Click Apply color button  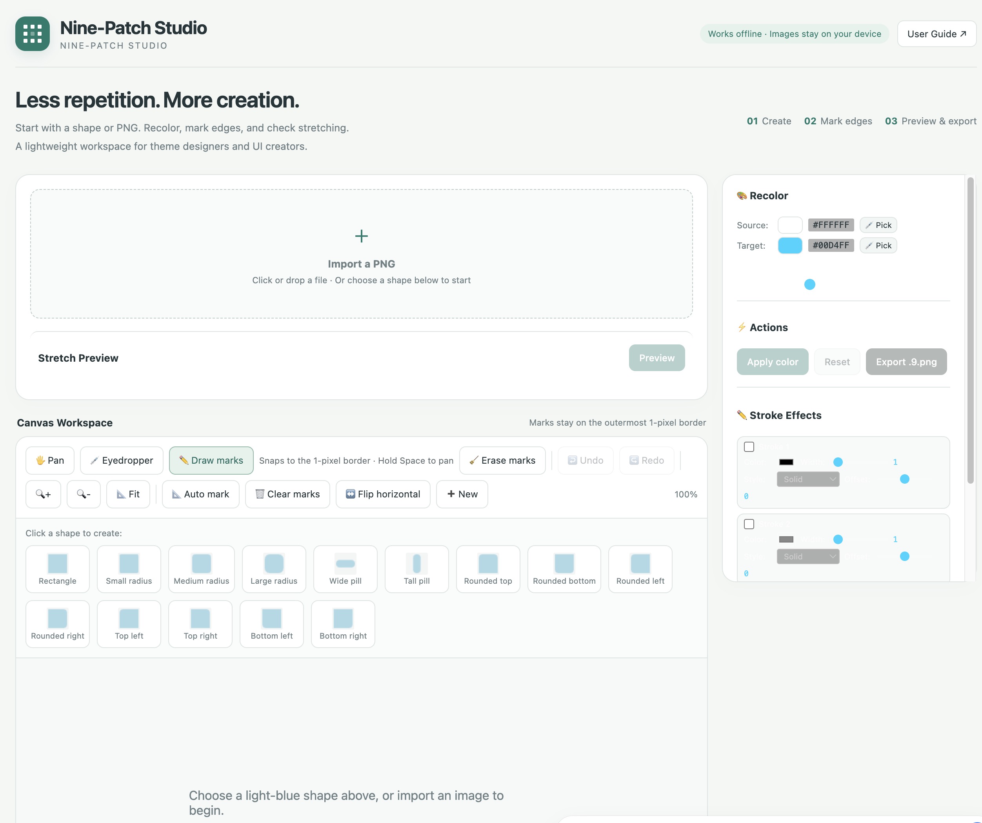[773, 362]
